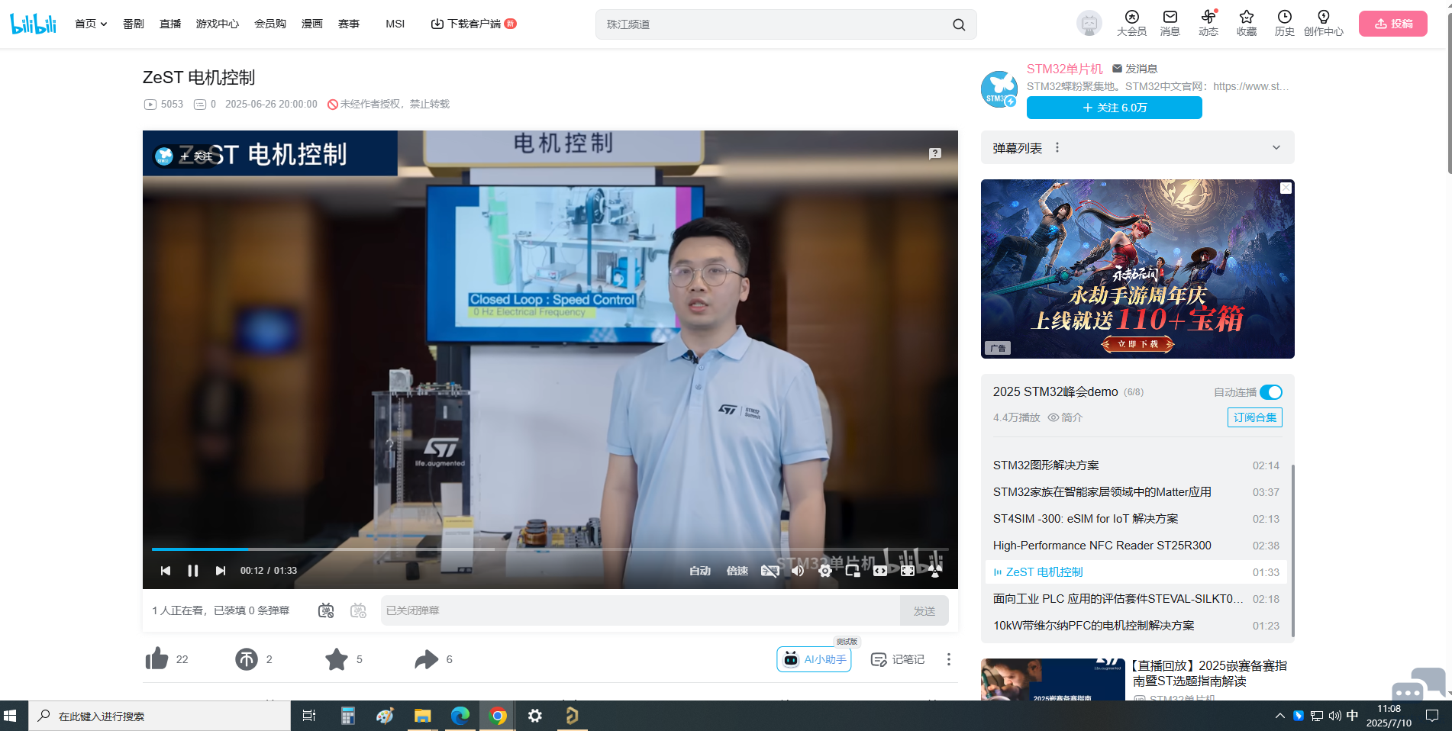Open more options beside 记笔记
The height and width of the screenshot is (731, 1452).
coord(948,659)
